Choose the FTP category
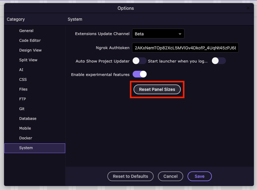257x190 pixels. pyautogui.click(x=35, y=99)
